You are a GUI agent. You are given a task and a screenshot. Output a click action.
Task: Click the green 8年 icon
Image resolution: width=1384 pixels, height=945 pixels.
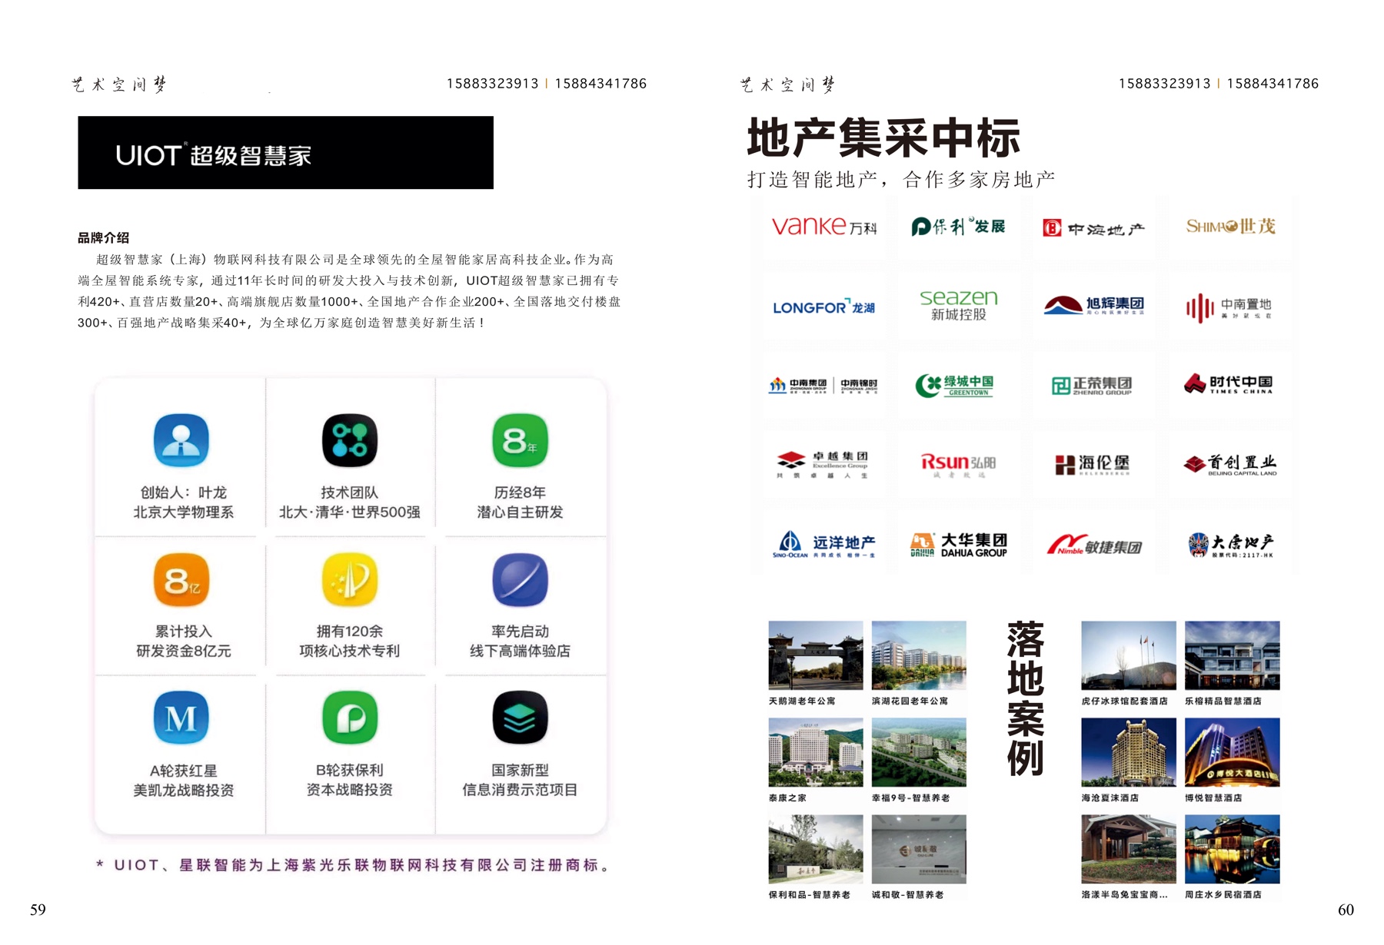point(520,440)
